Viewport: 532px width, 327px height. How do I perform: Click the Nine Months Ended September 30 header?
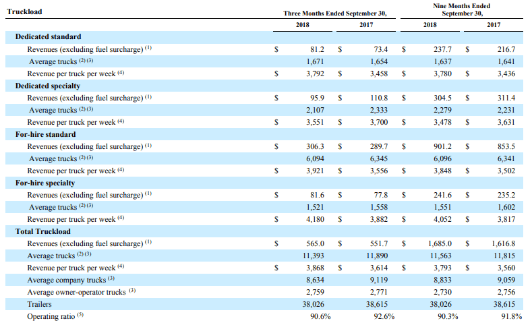[462, 10]
